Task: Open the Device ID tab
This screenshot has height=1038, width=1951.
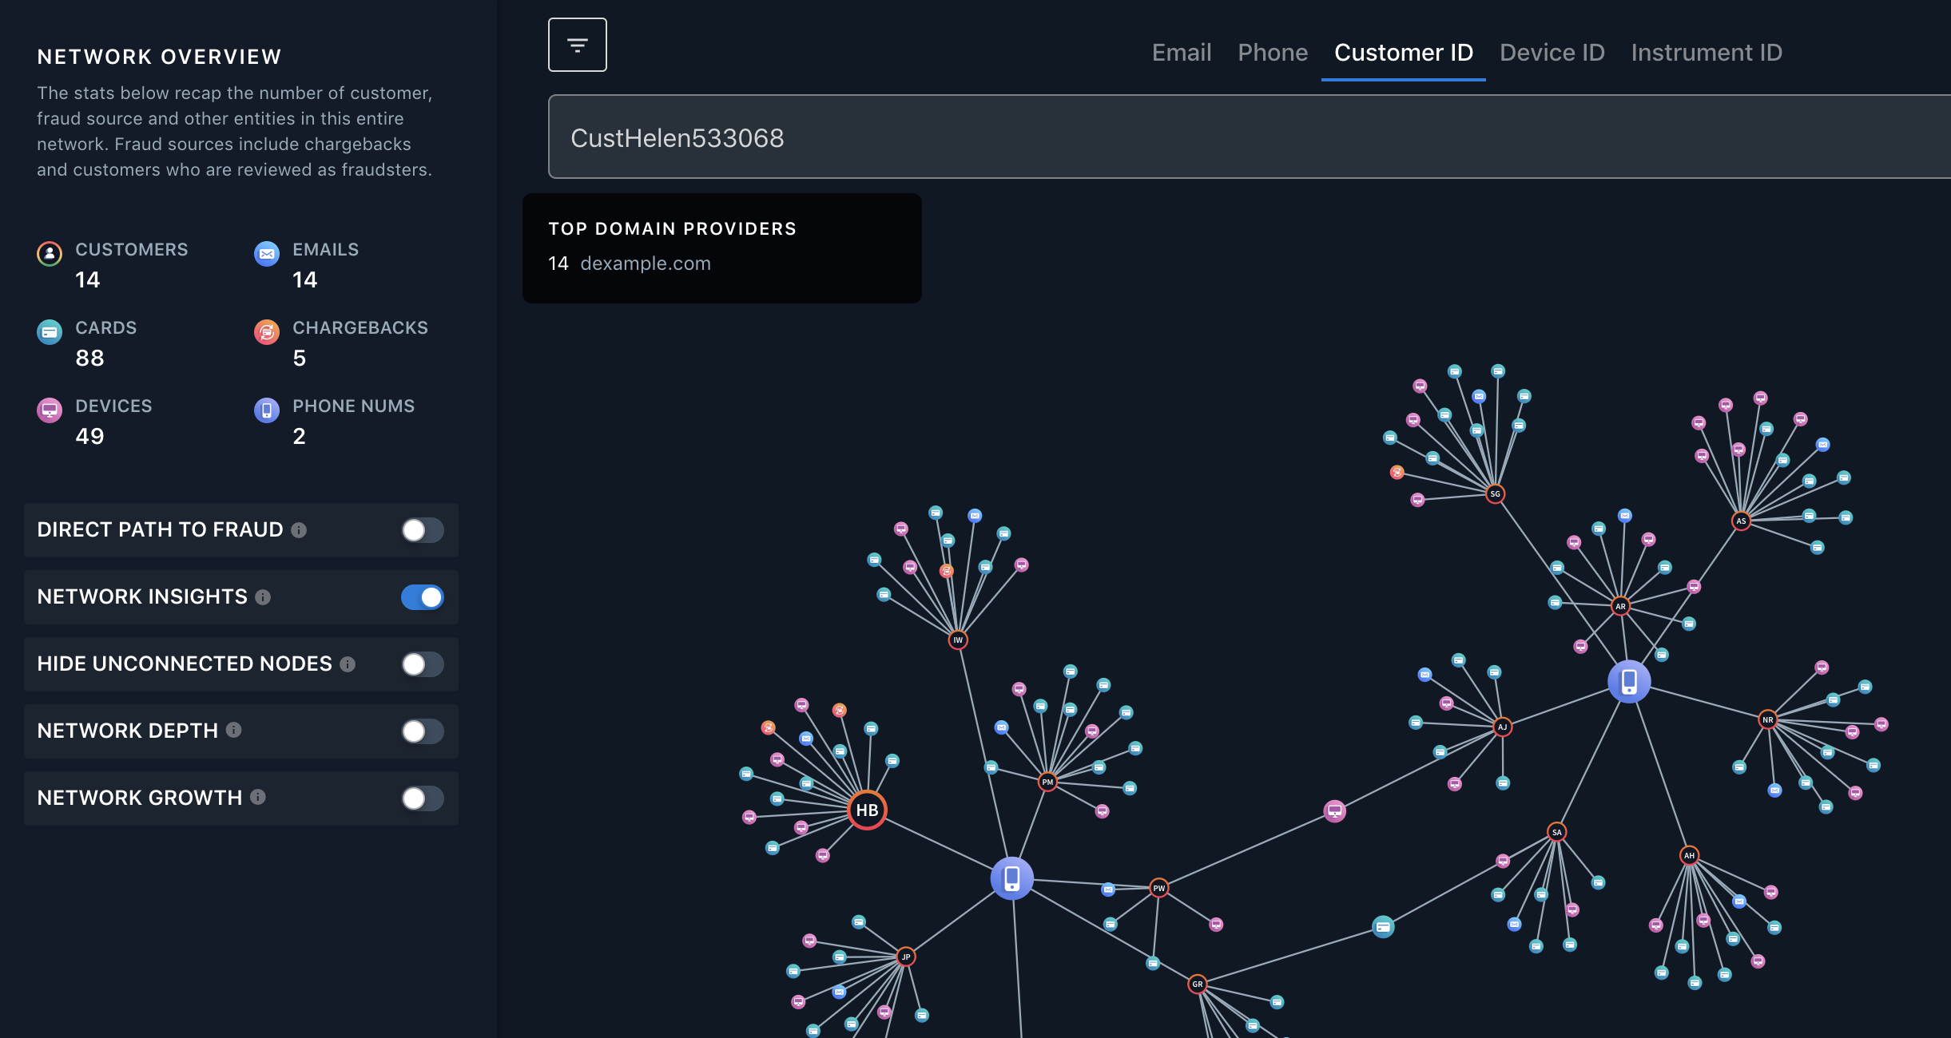Action: tap(1552, 53)
